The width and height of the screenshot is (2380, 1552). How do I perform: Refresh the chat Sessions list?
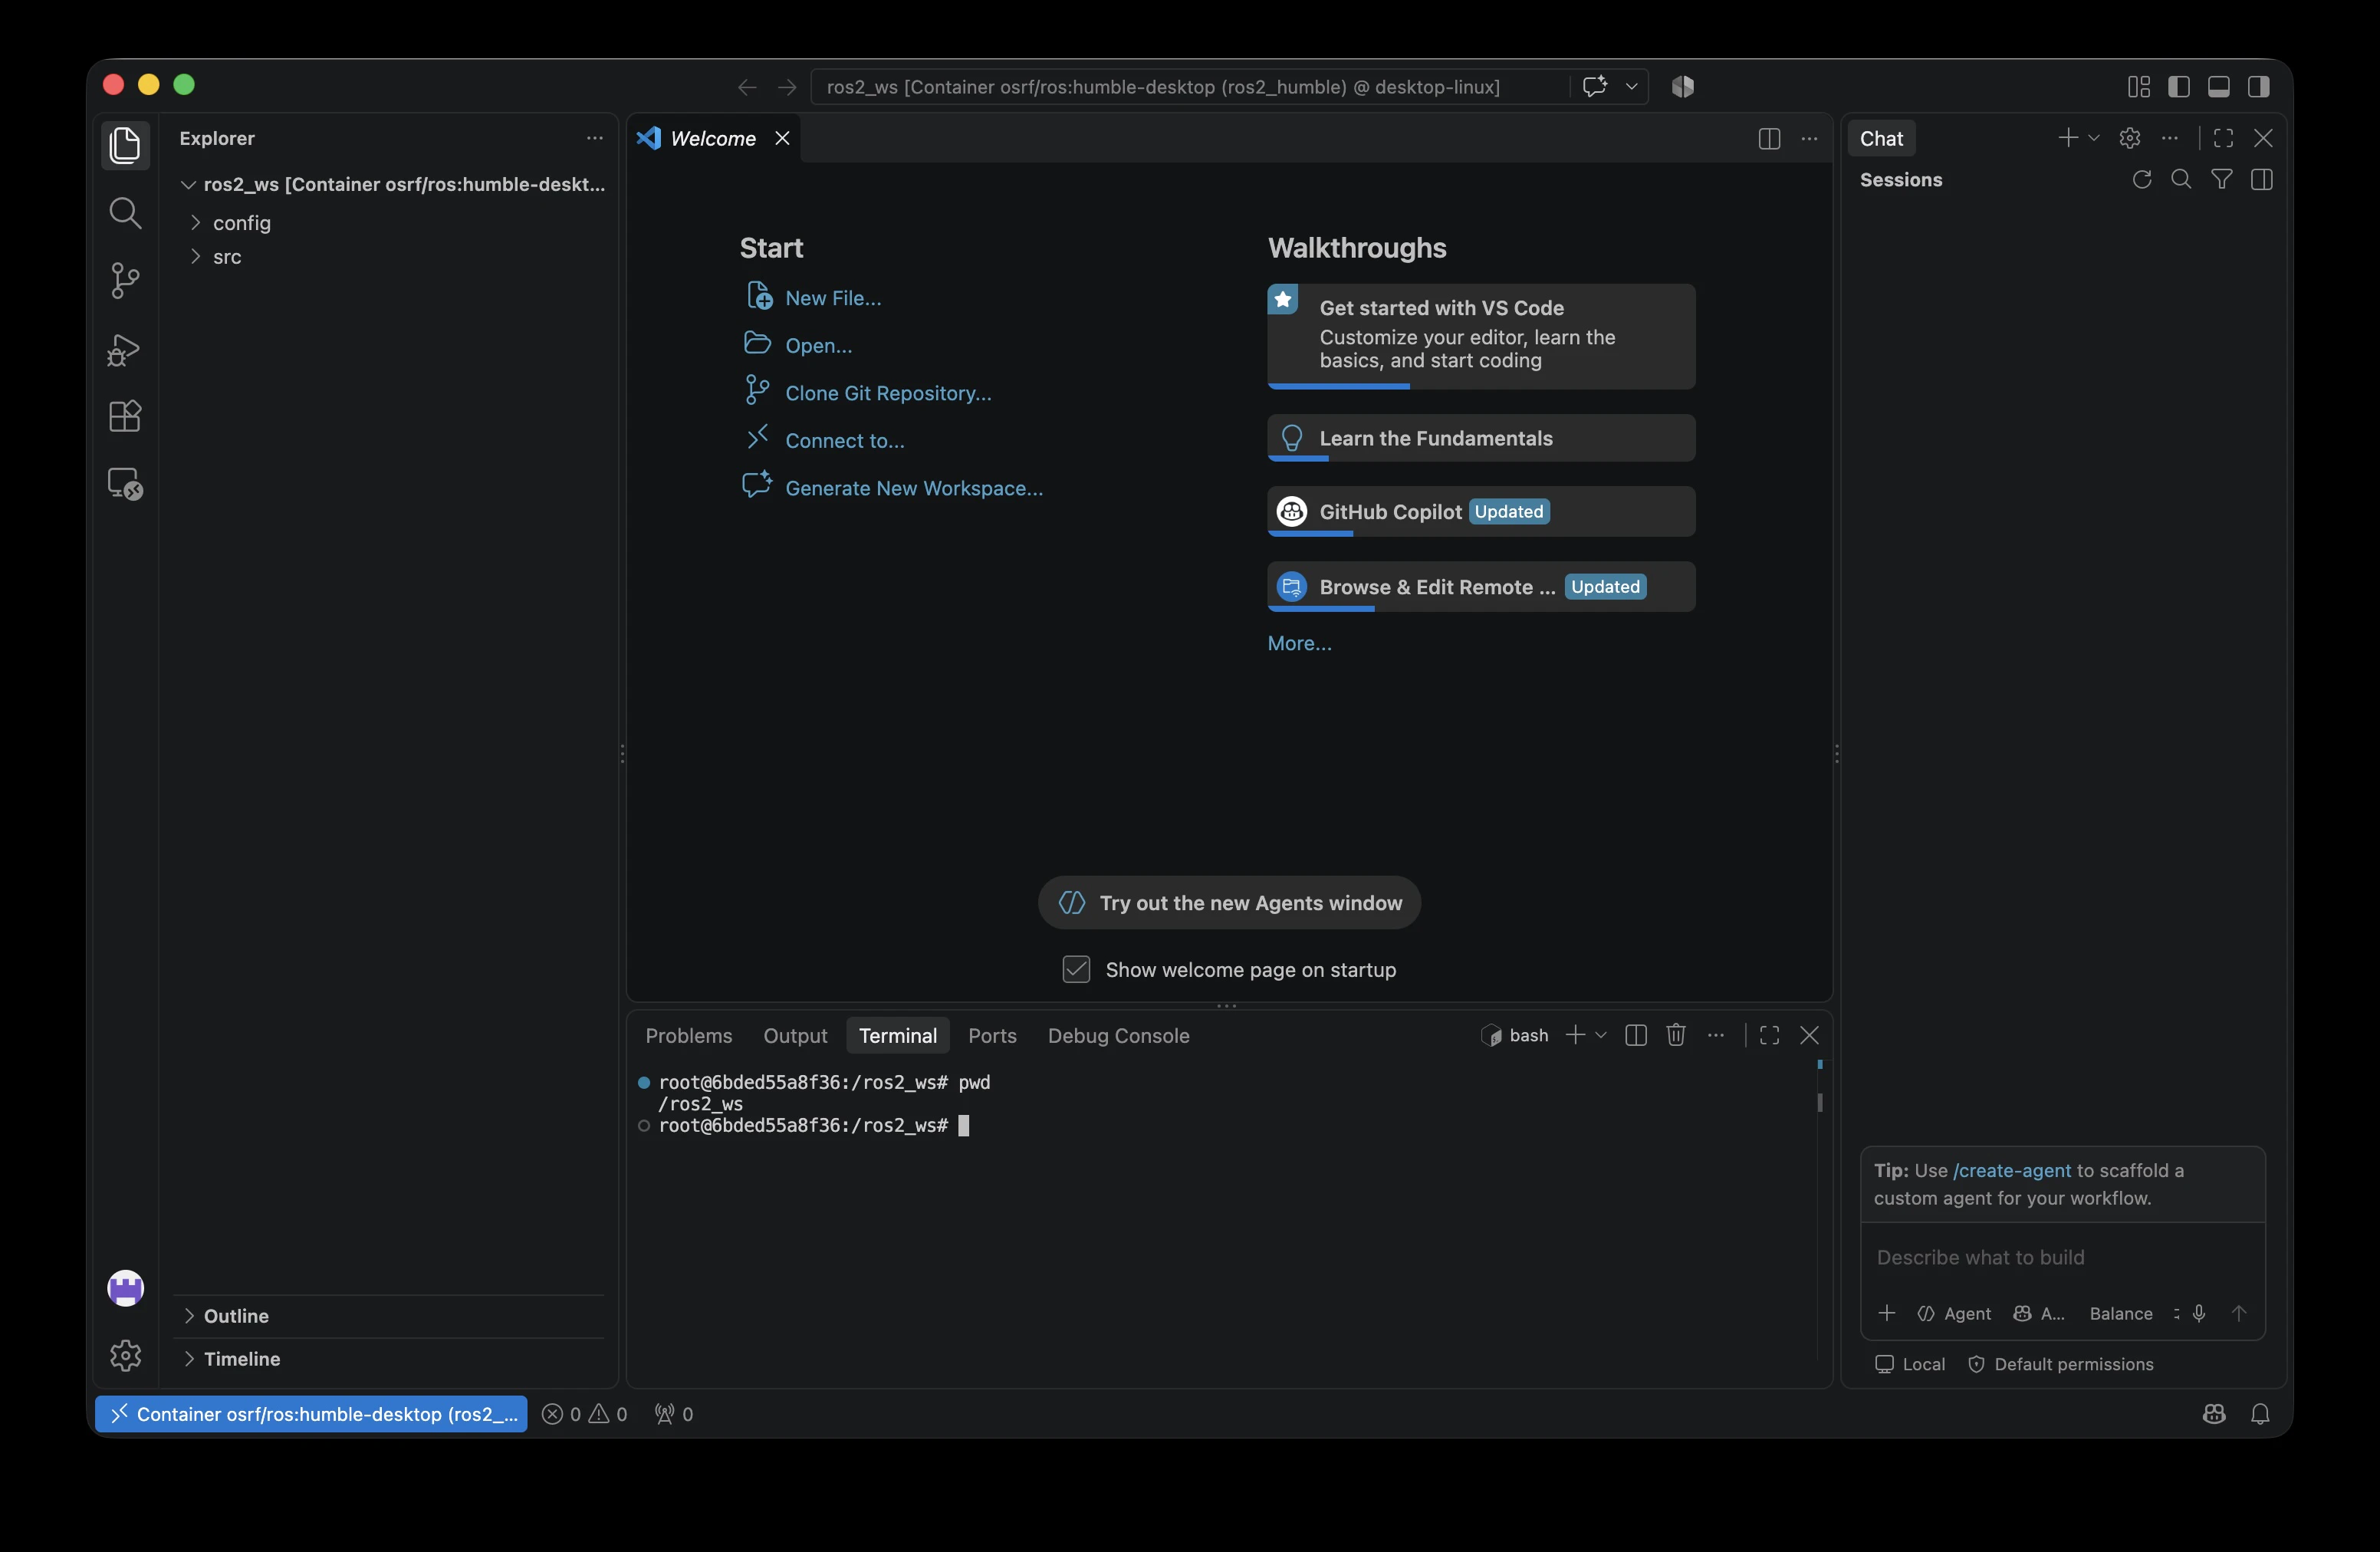(2141, 179)
